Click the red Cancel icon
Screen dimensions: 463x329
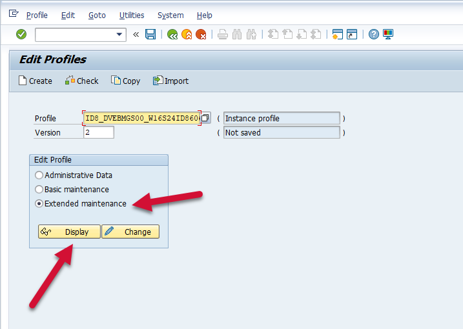click(x=201, y=34)
